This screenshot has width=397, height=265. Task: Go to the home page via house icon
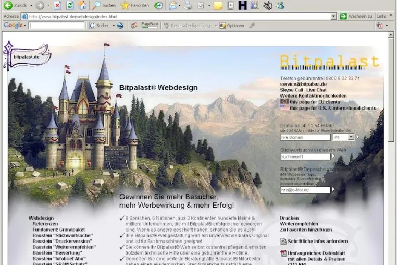(82, 5)
